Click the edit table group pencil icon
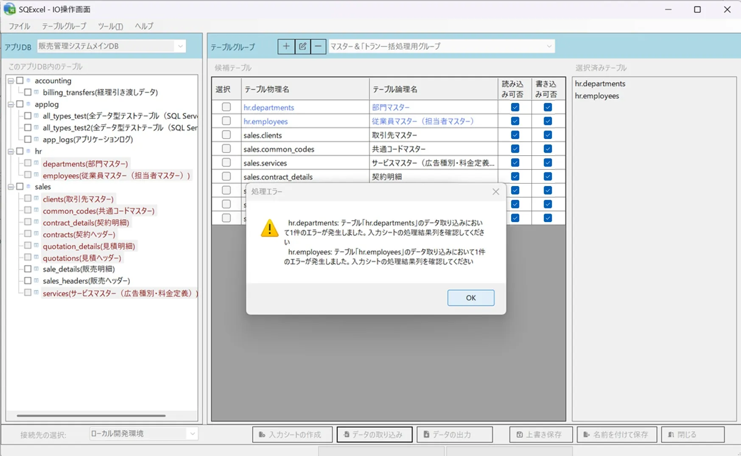The width and height of the screenshot is (741, 456). coord(302,46)
